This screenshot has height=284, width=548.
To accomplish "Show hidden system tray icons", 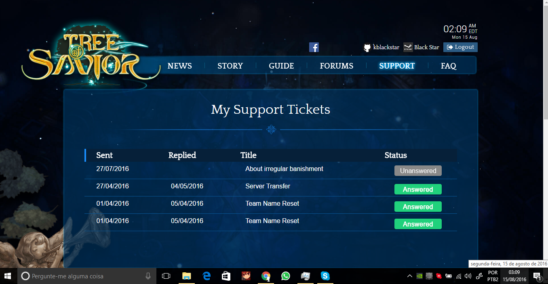I will pyautogui.click(x=409, y=276).
